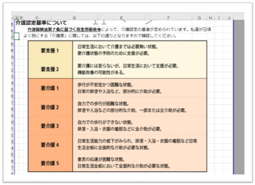Viewport: 255px width, 185px height.
Task: Select column J header
Action: (x=229, y=18)
